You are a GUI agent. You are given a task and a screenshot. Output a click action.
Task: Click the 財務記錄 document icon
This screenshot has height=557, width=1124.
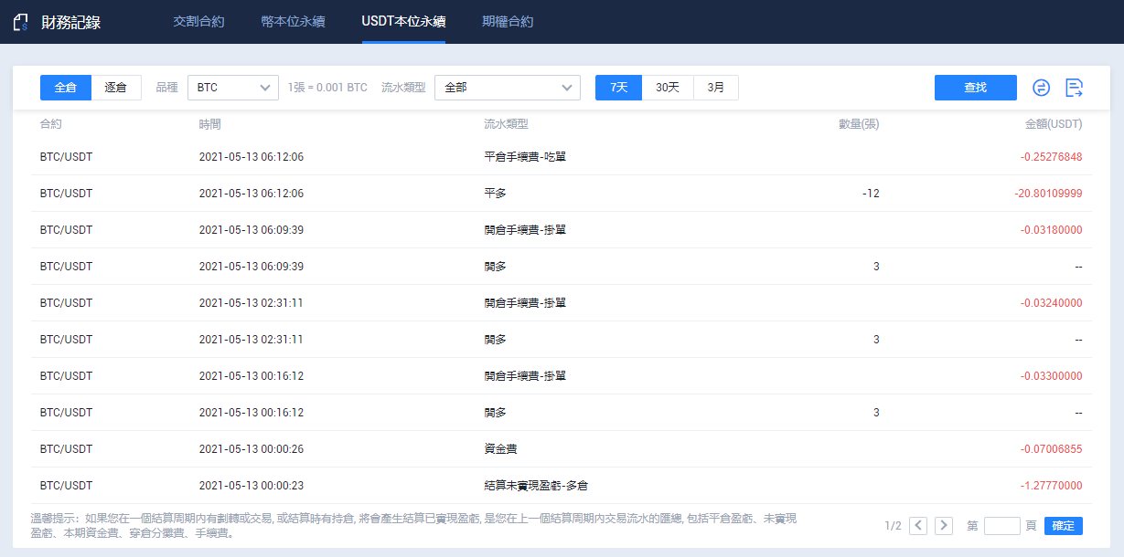[x=22, y=23]
